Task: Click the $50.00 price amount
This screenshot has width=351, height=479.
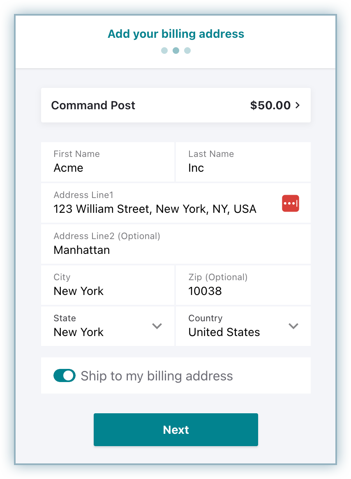Action: click(270, 105)
